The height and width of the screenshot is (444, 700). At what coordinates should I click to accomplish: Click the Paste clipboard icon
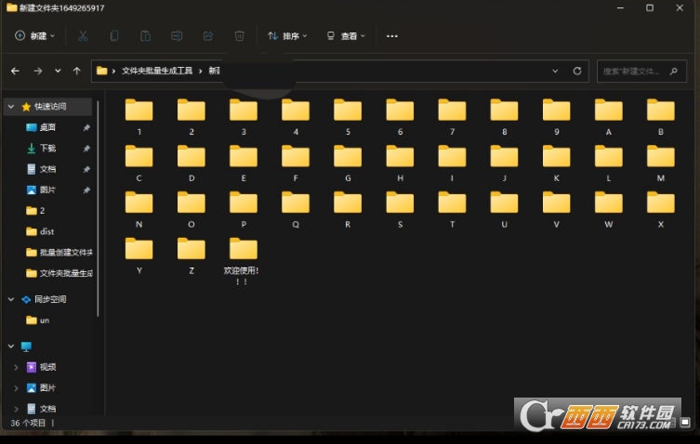pyautogui.click(x=145, y=36)
